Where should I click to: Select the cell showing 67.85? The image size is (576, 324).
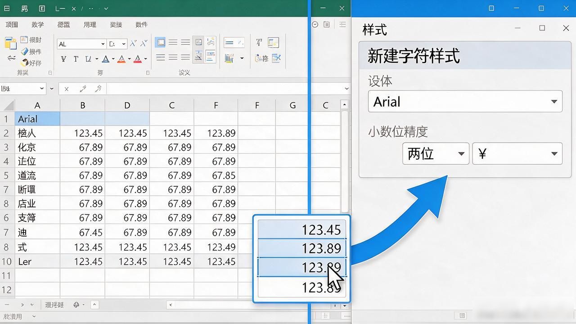click(x=216, y=175)
